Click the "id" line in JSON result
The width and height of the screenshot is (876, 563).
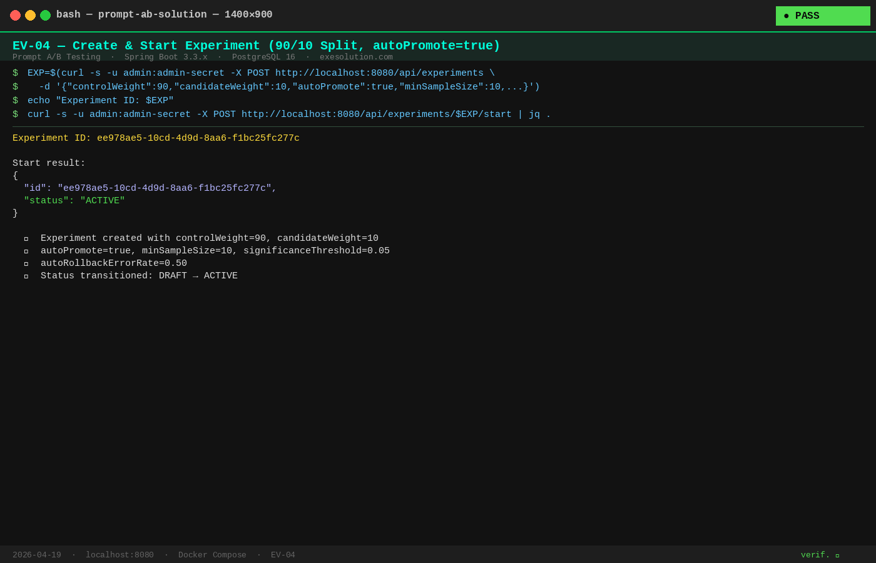[150, 189]
